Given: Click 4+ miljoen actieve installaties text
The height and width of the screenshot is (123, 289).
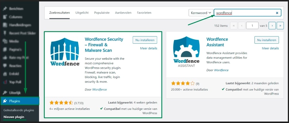Looking at the screenshot, I should (x=70, y=109).
